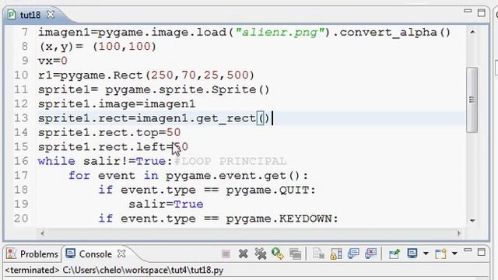Viewport: 498px width, 280px height.
Task: Click 'salir=True' on line 19
Action: [x=166, y=204]
